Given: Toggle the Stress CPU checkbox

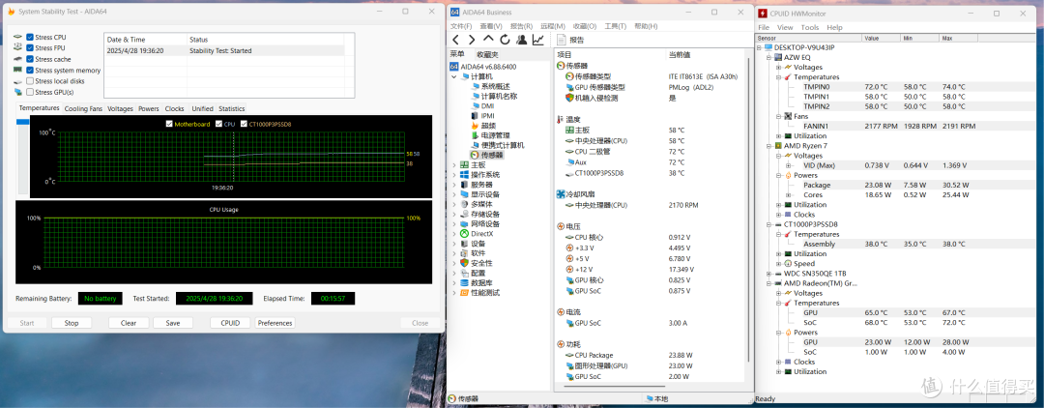Looking at the screenshot, I should [x=30, y=38].
